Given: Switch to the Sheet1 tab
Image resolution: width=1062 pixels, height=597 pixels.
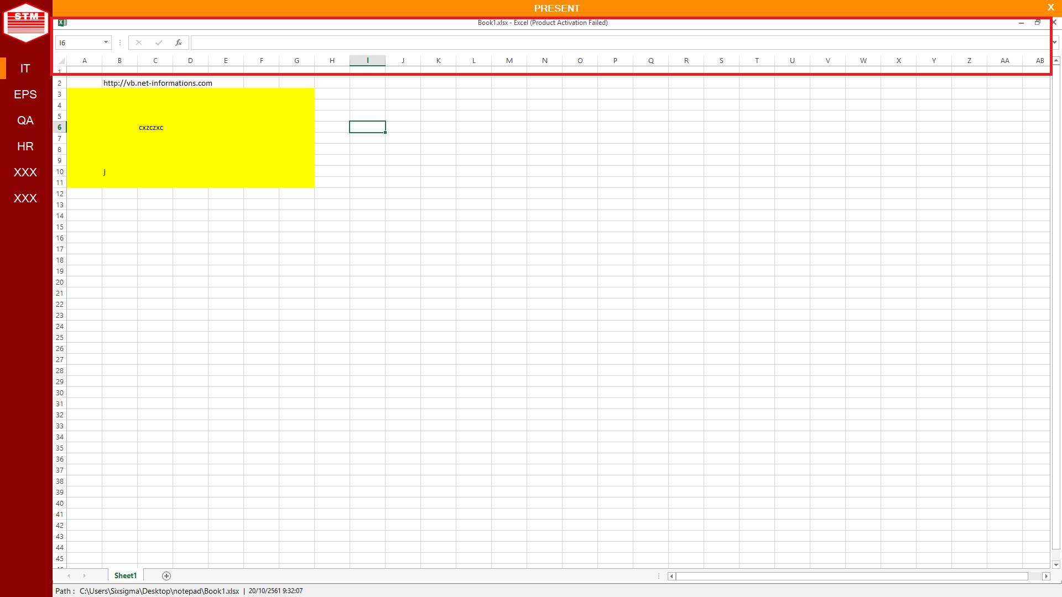Looking at the screenshot, I should tap(125, 575).
